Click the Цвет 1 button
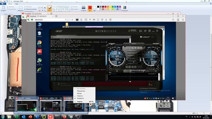 click(x=90, y=9)
